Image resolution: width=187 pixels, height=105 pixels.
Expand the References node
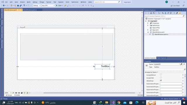tap(148, 25)
